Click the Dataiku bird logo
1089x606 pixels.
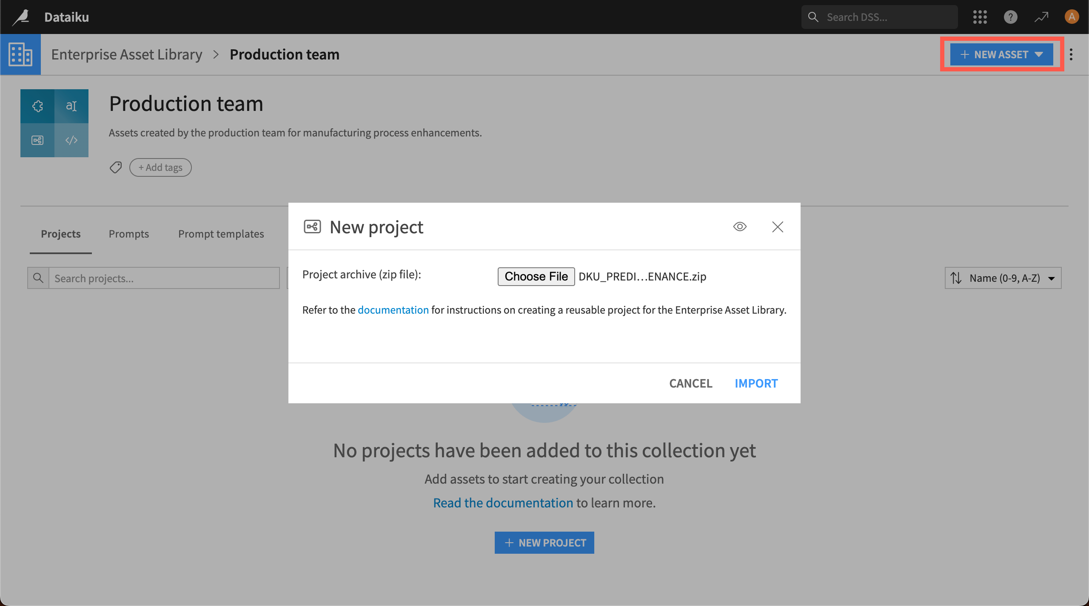(21, 17)
